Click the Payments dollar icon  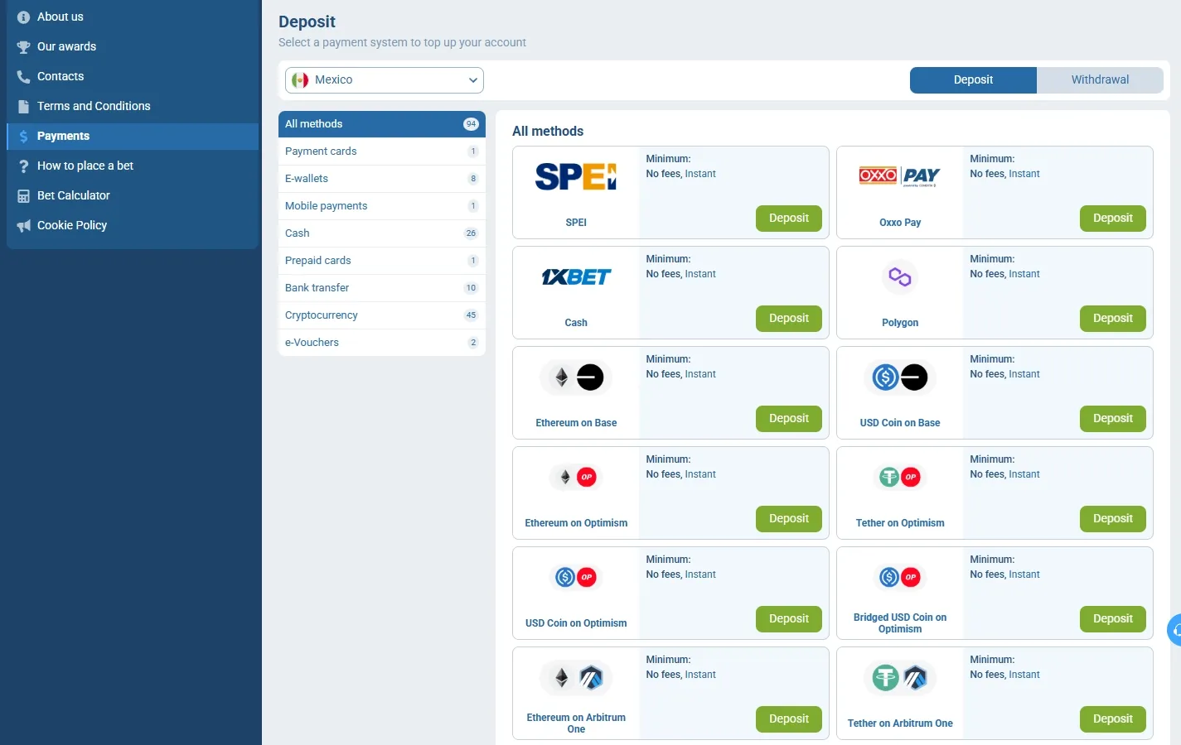point(23,136)
